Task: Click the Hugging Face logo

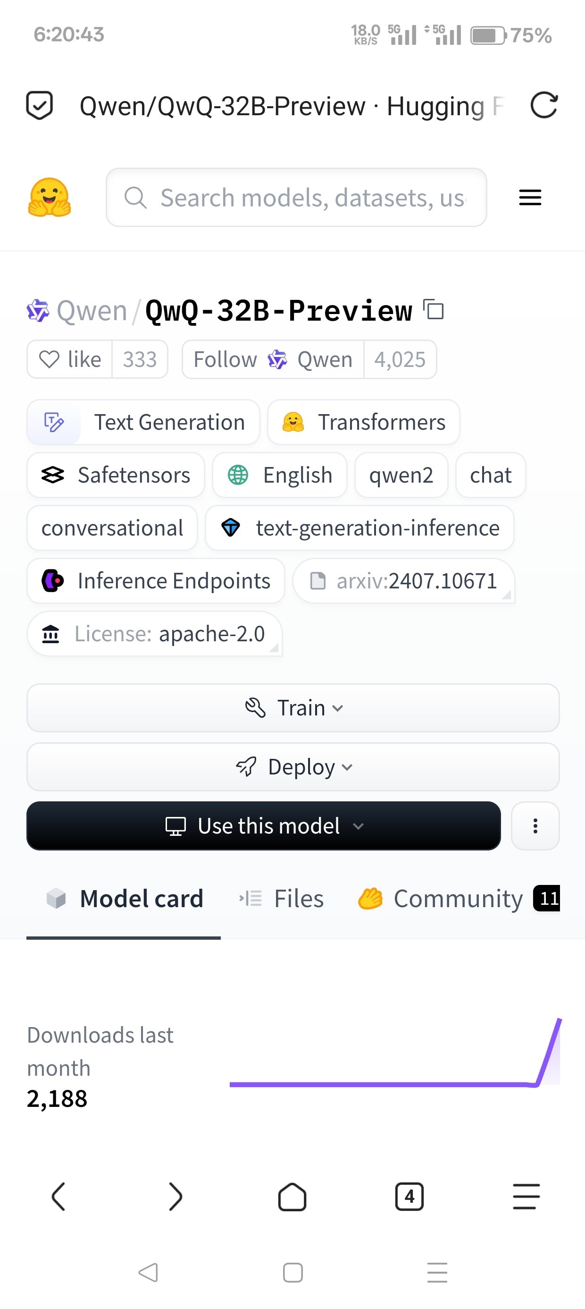Action: 49,197
